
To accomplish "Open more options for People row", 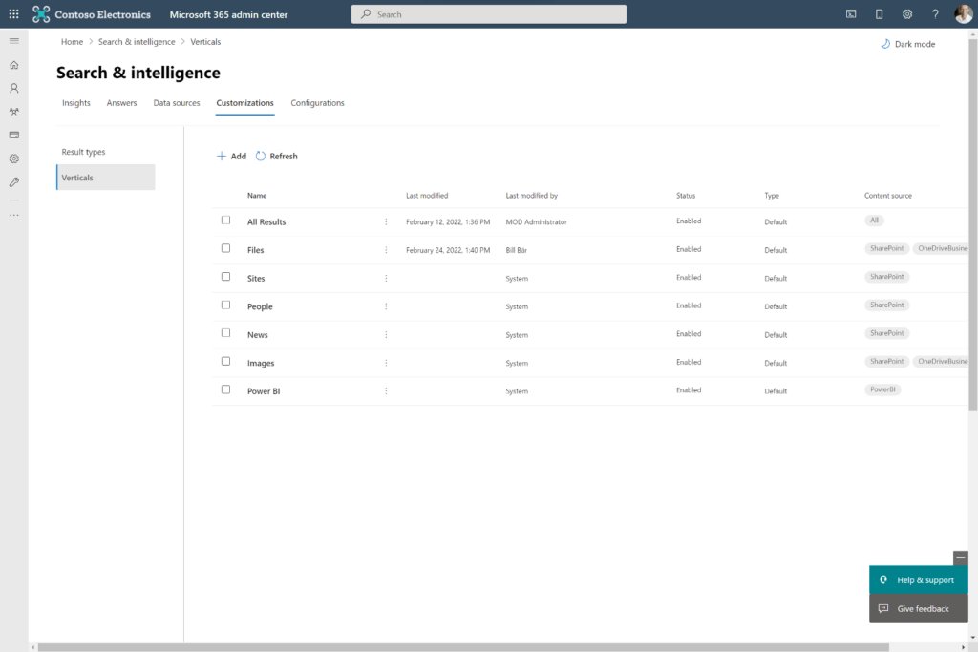I will click(x=386, y=306).
